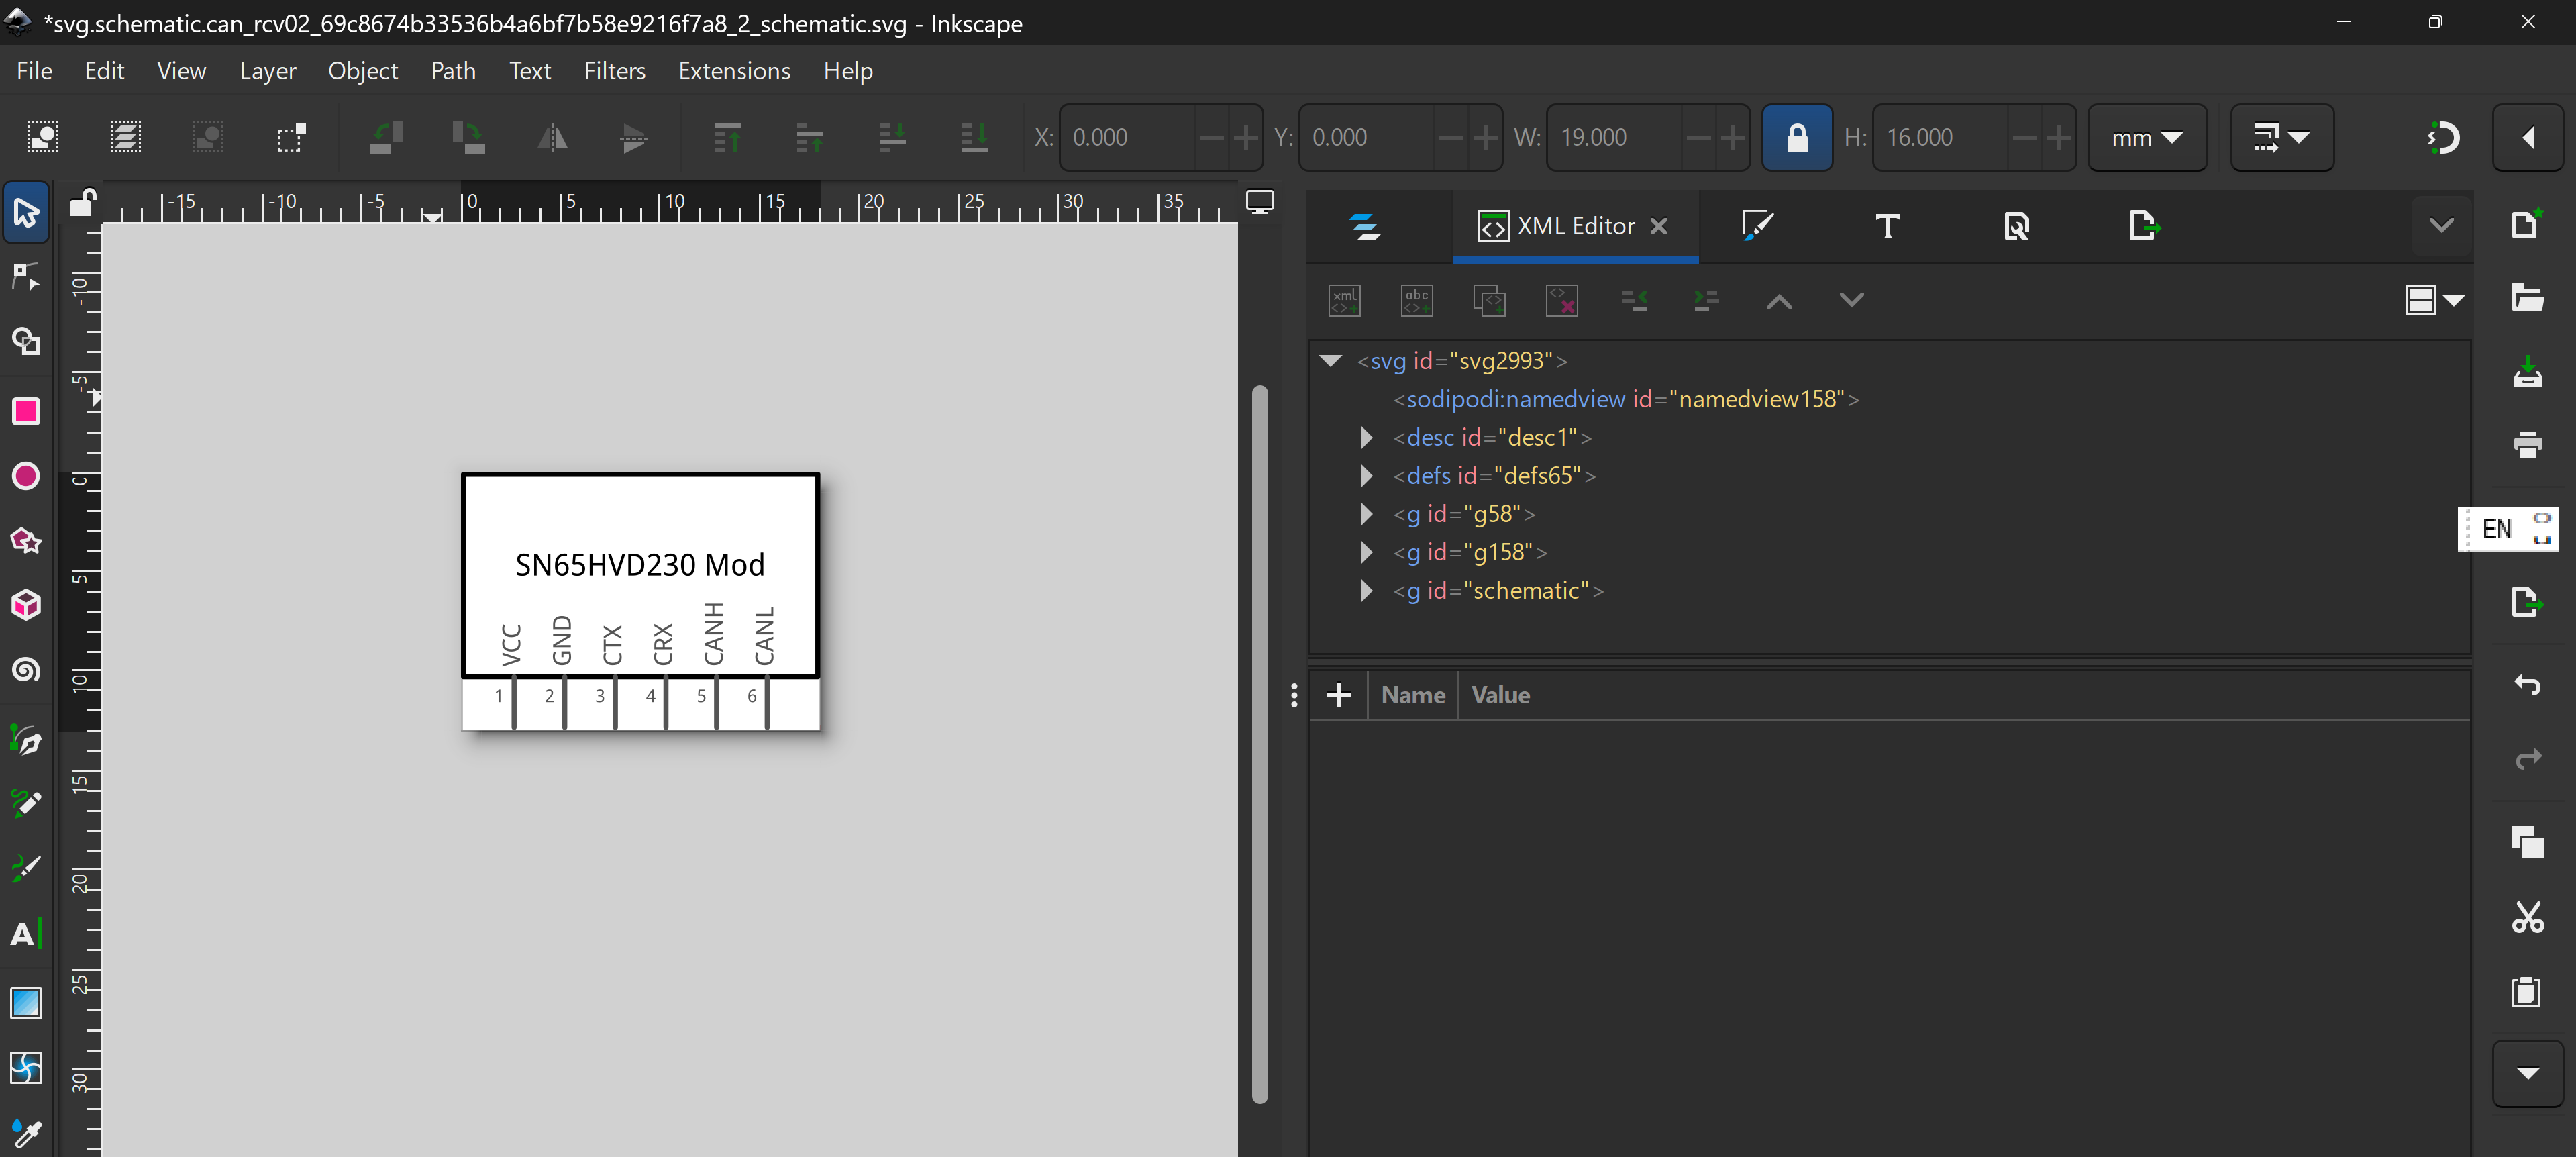Screen dimensions: 2576x1157
Task: Switch to the Text and Font tab
Action: pos(1887,227)
